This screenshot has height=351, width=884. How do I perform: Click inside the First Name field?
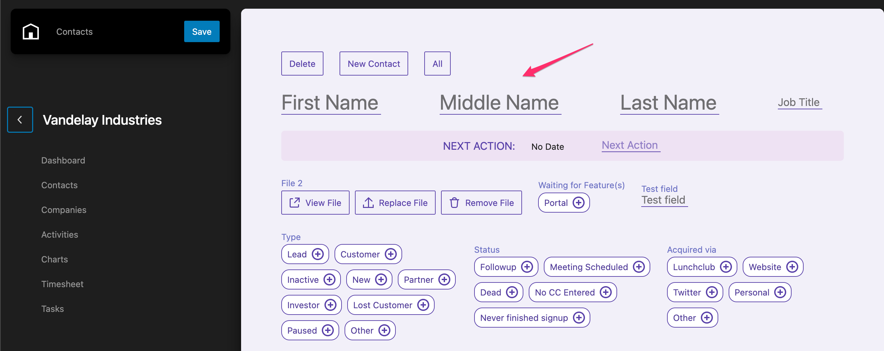click(x=329, y=103)
